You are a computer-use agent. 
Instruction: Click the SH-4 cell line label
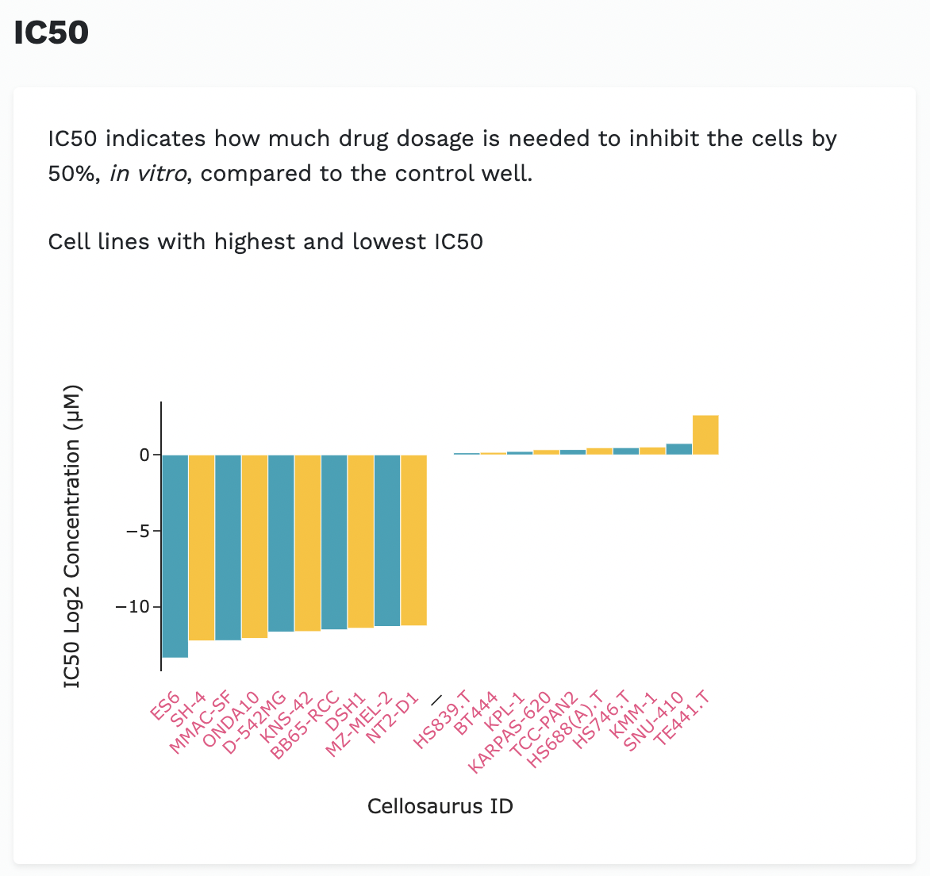point(189,708)
